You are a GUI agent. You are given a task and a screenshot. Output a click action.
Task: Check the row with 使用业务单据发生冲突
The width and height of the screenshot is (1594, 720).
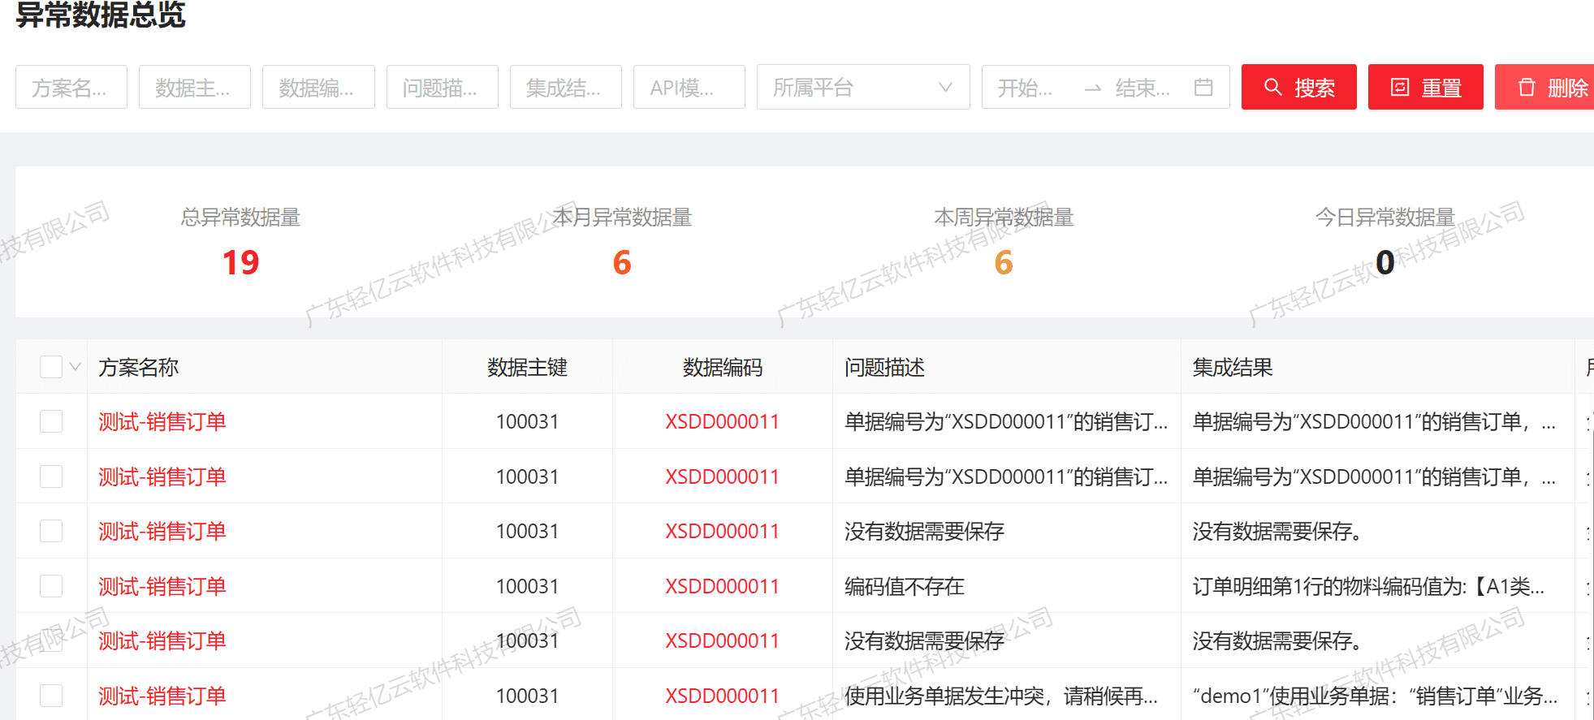51,696
